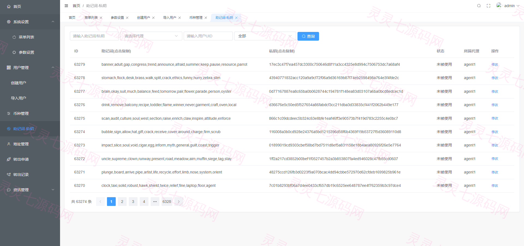Toggle fullscreen mode icon
The image size is (524, 246).
click(489, 6)
